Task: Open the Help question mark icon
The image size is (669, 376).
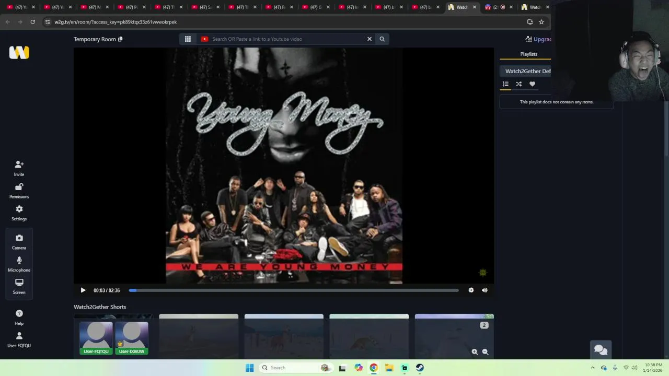Action: (19, 317)
